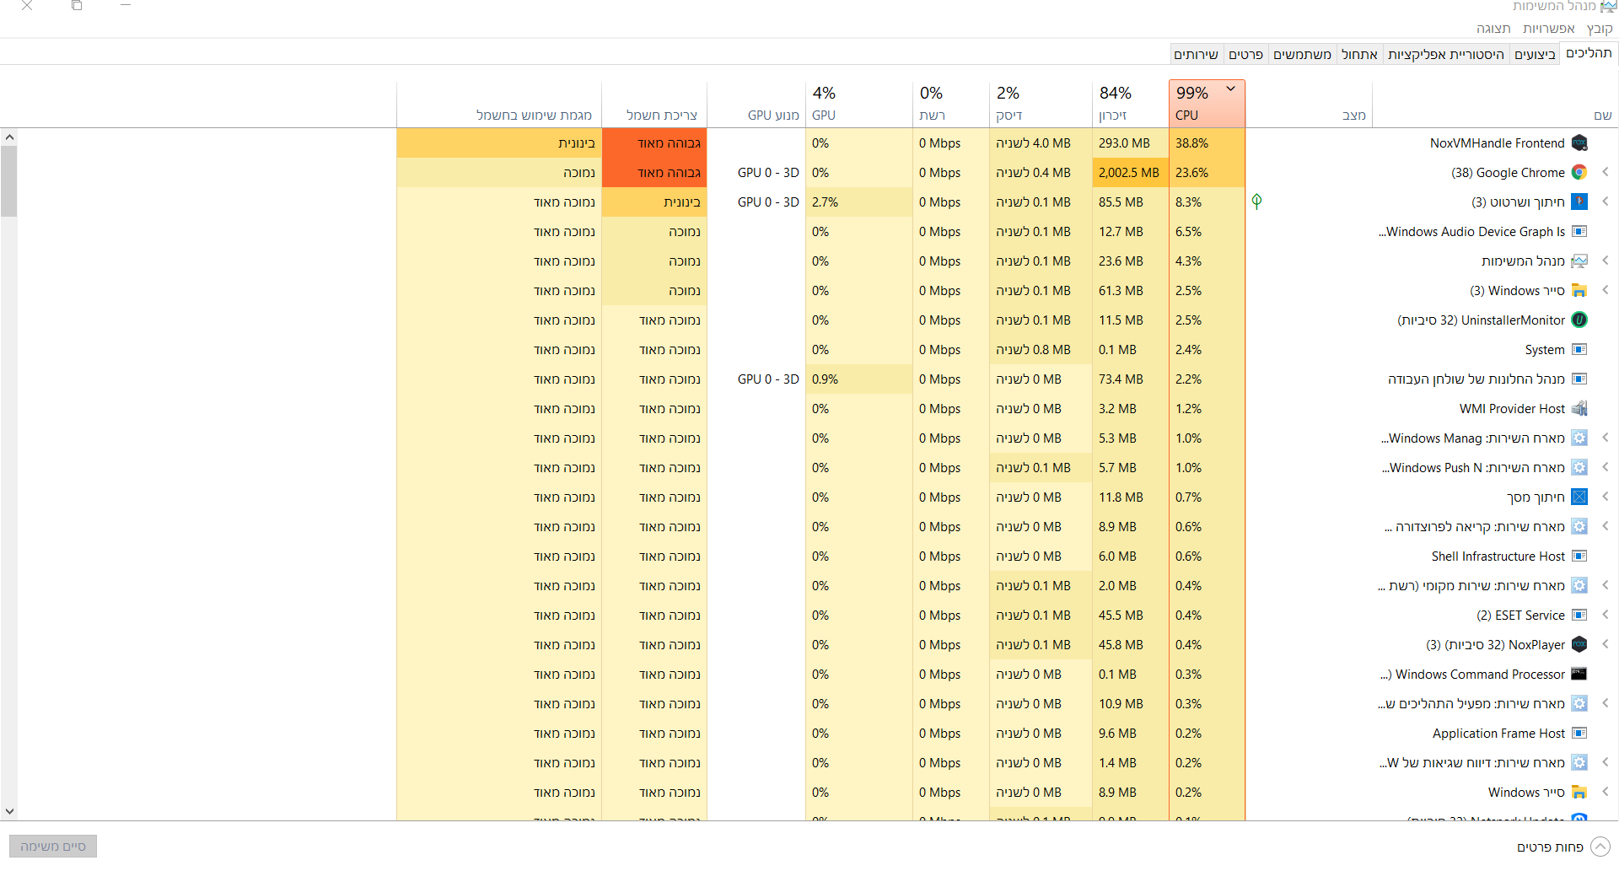Sort by the דיסק 2% column header
Viewport: 1619px width, 871px height.
pyautogui.click(x=1041, y=104)
